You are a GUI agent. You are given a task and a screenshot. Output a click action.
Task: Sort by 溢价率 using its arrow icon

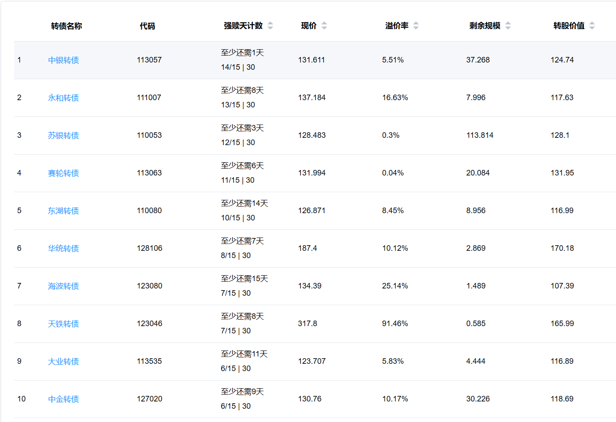point(416,26)
